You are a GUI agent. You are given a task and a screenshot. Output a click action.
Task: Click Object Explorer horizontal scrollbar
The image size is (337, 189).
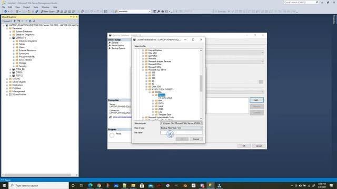pos(37,175)
